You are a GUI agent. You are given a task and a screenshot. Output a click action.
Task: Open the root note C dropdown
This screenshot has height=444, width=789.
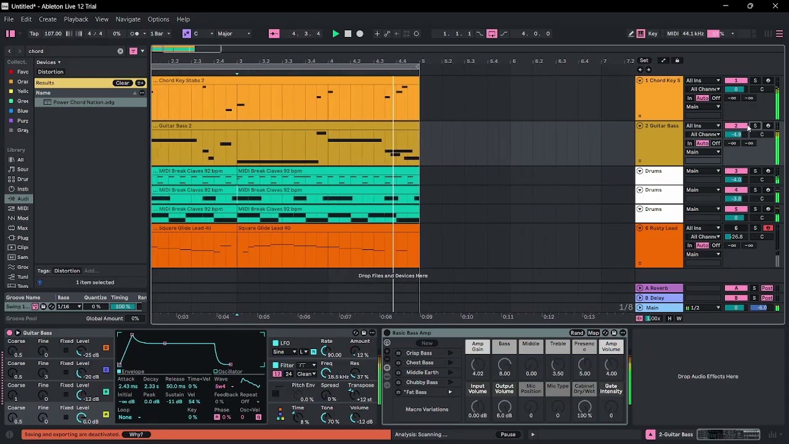(x=203, y=34)
